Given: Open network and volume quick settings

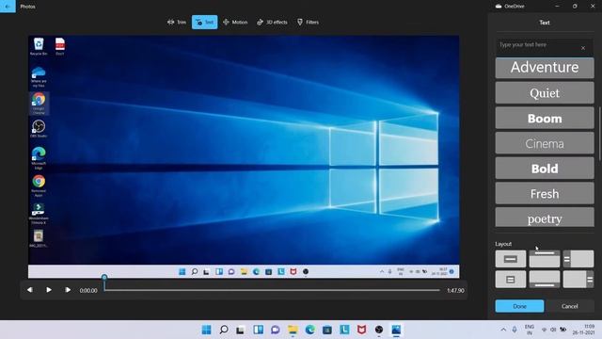Looking at the screenshot, I should pyautogui.click(x=553, y=330).
